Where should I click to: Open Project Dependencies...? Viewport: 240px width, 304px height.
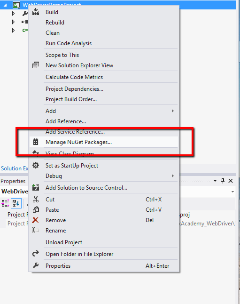click(103, 89)
